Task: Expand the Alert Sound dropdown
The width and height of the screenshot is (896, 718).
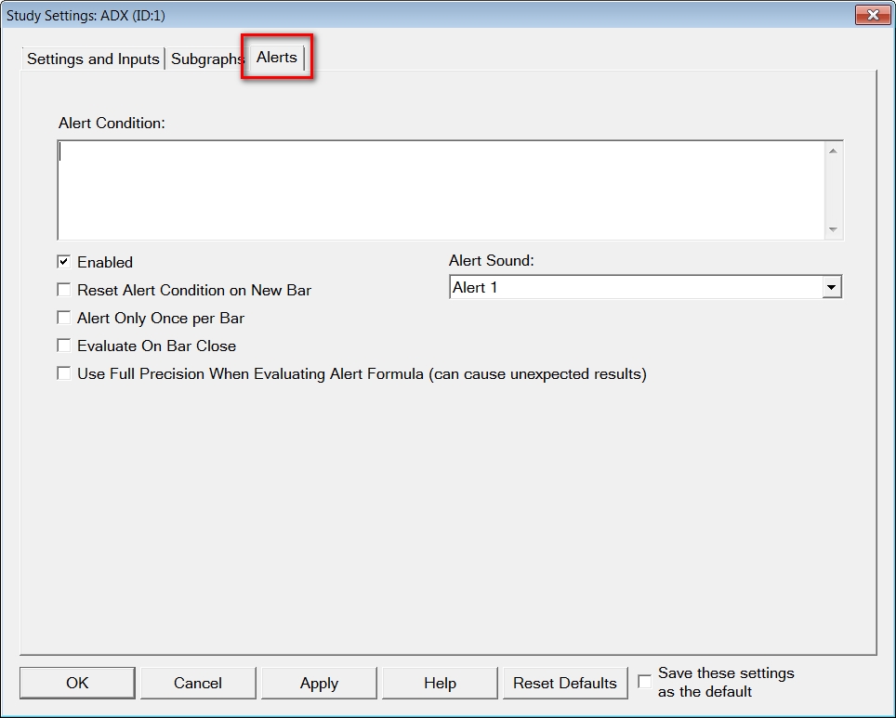Action: pyautogui.click(x=831, y=288)
